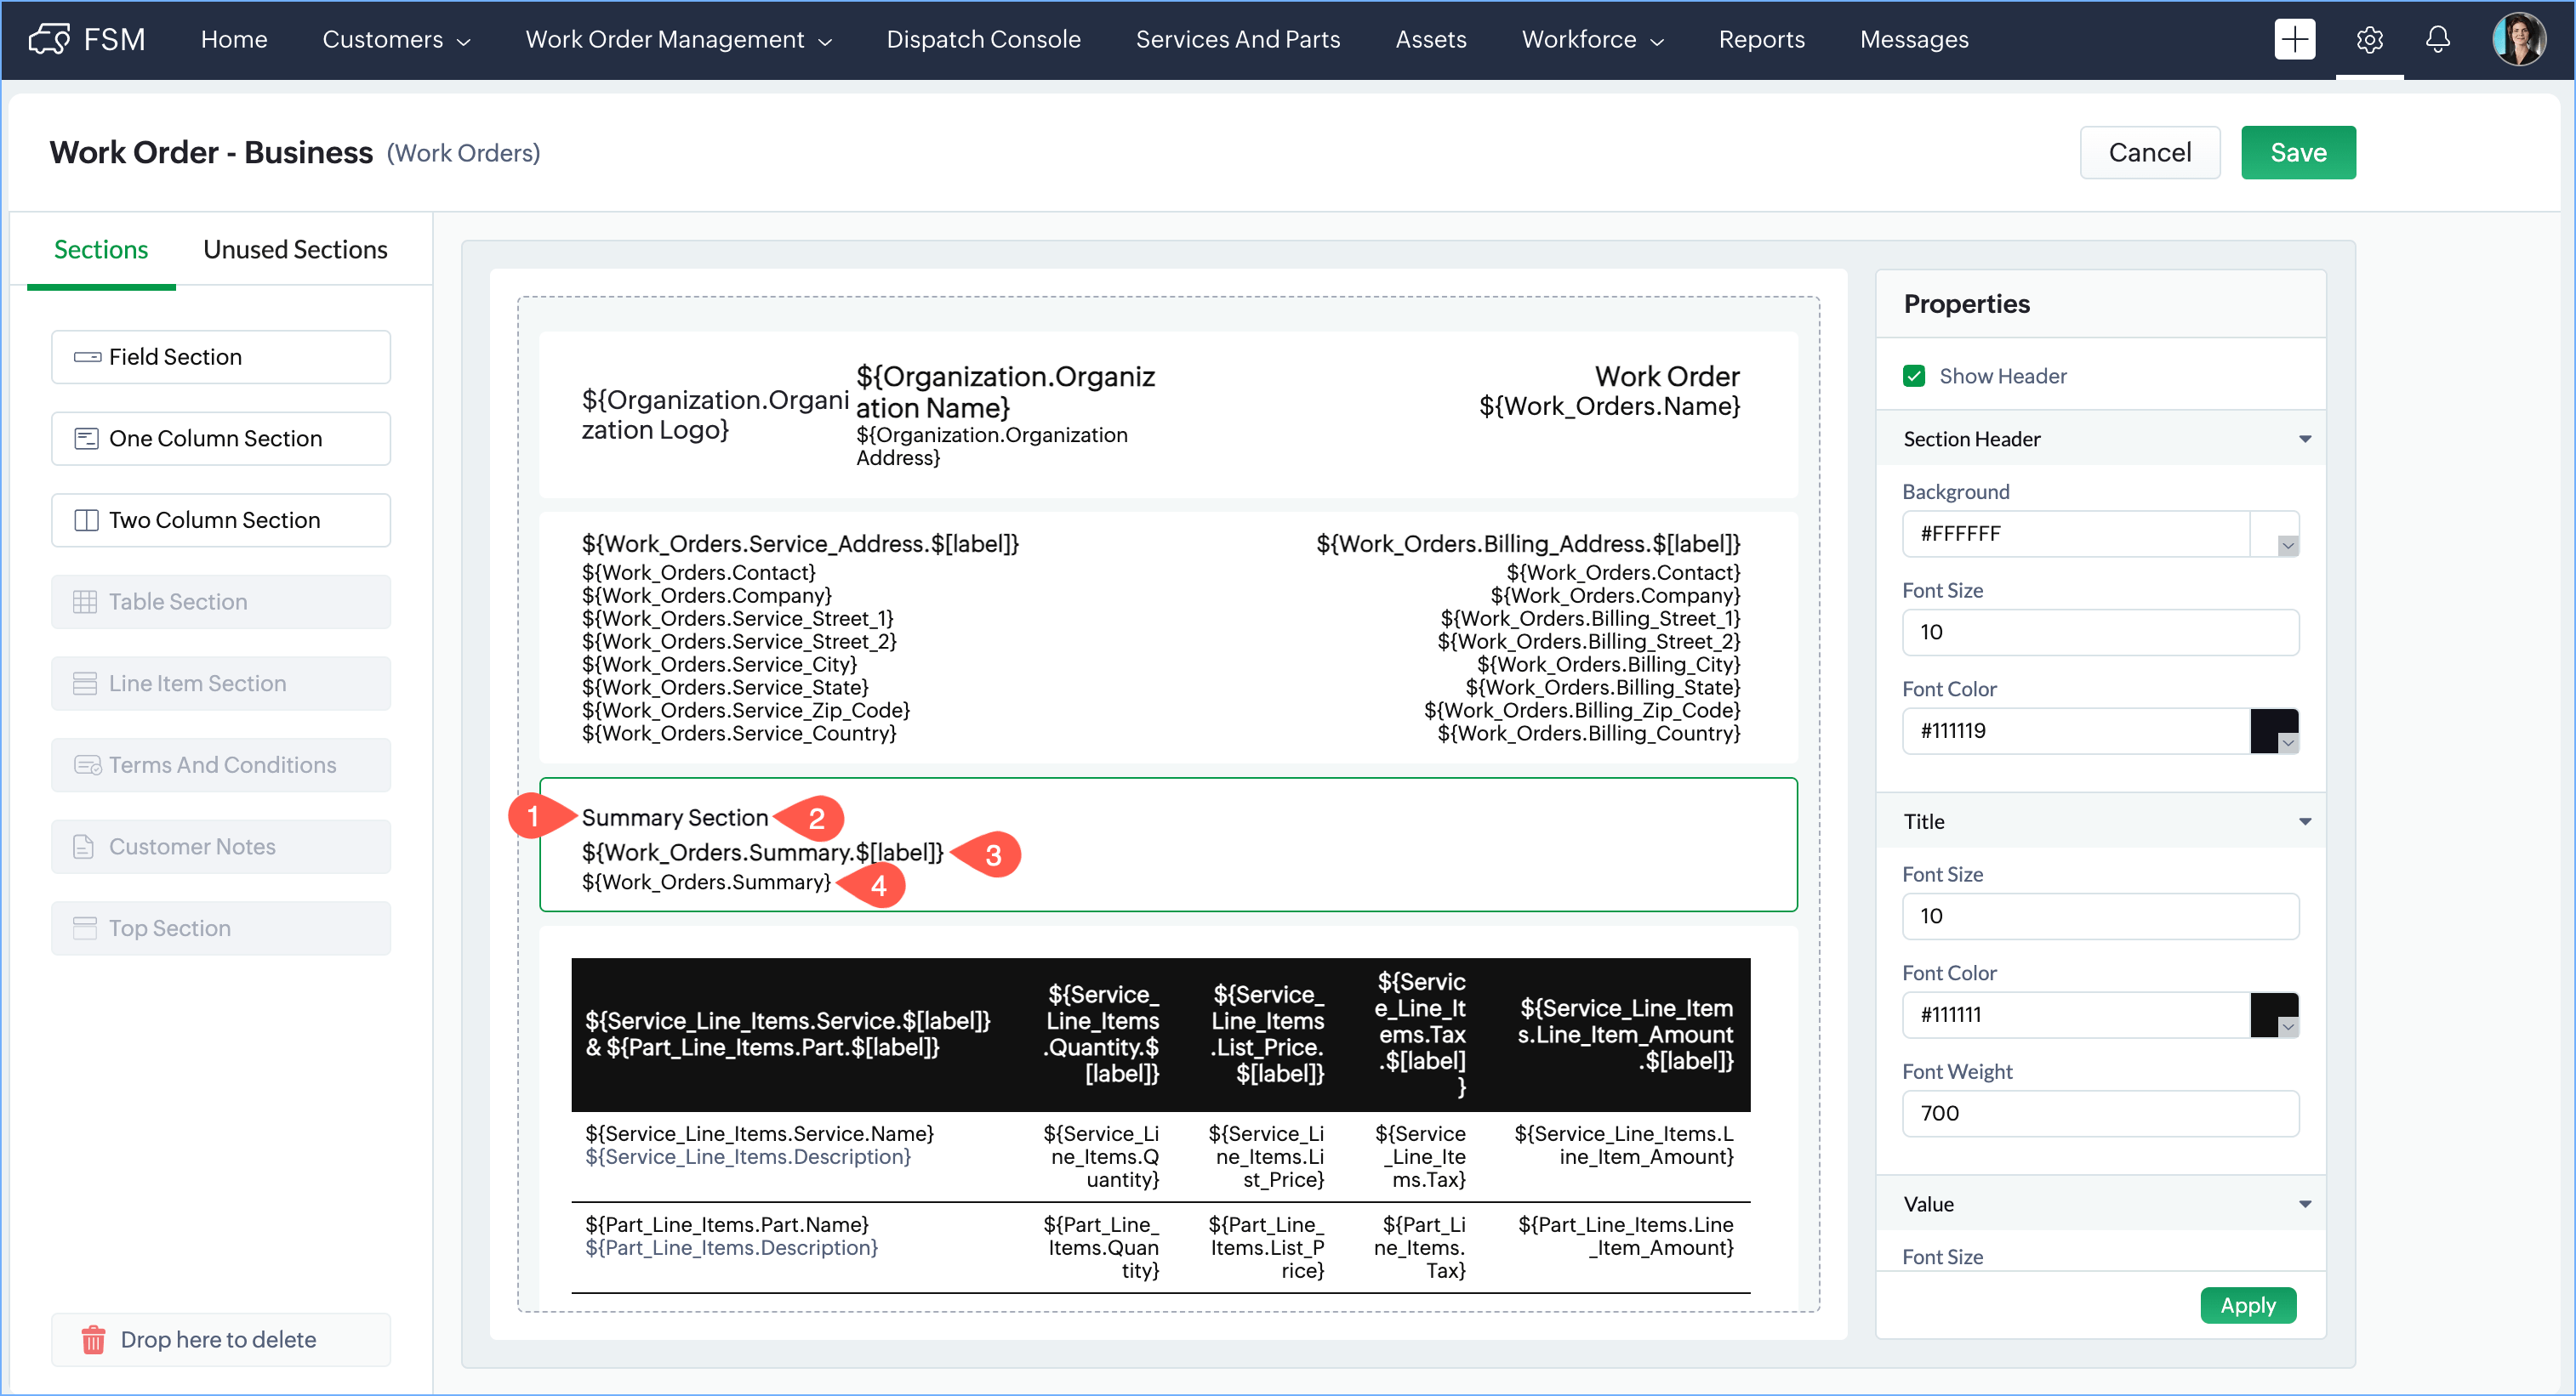Click the One Column Section icon
Screen dimensions: 2576x1396
87,439
